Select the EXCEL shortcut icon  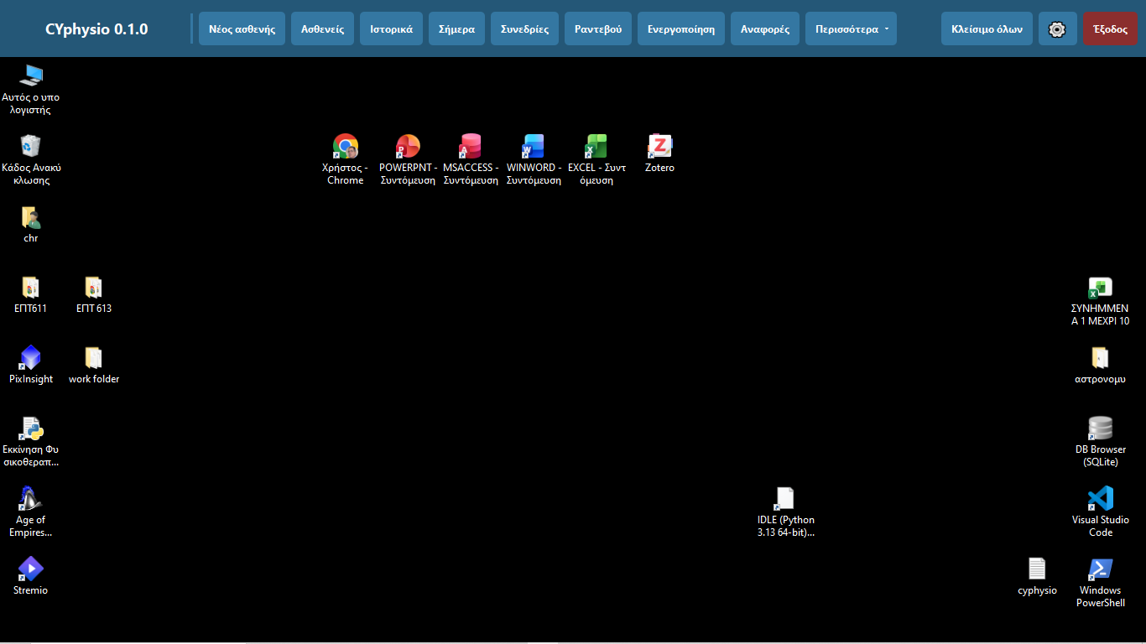[596, 147]
